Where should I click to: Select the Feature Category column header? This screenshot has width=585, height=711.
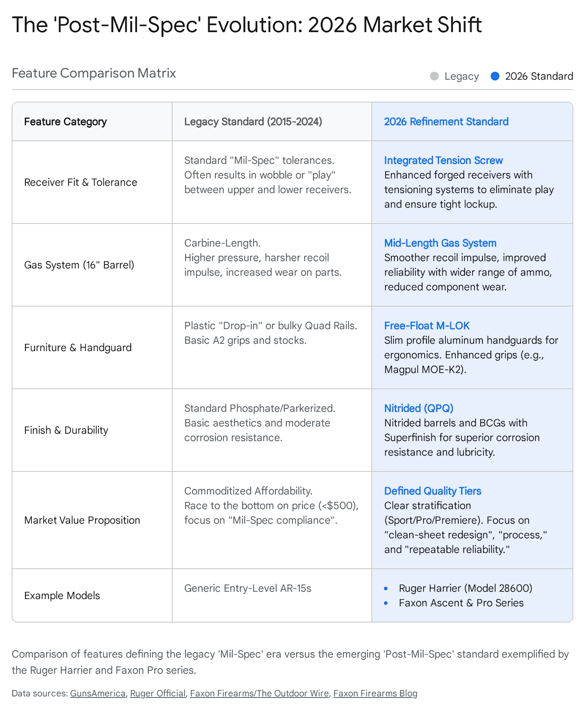(x=65, y=122)
